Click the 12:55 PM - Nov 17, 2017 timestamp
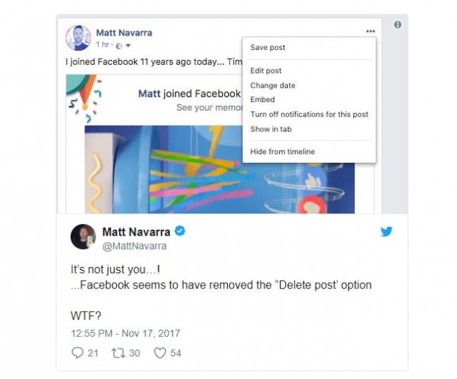457x379 pixels. click(x=126, y=333)
